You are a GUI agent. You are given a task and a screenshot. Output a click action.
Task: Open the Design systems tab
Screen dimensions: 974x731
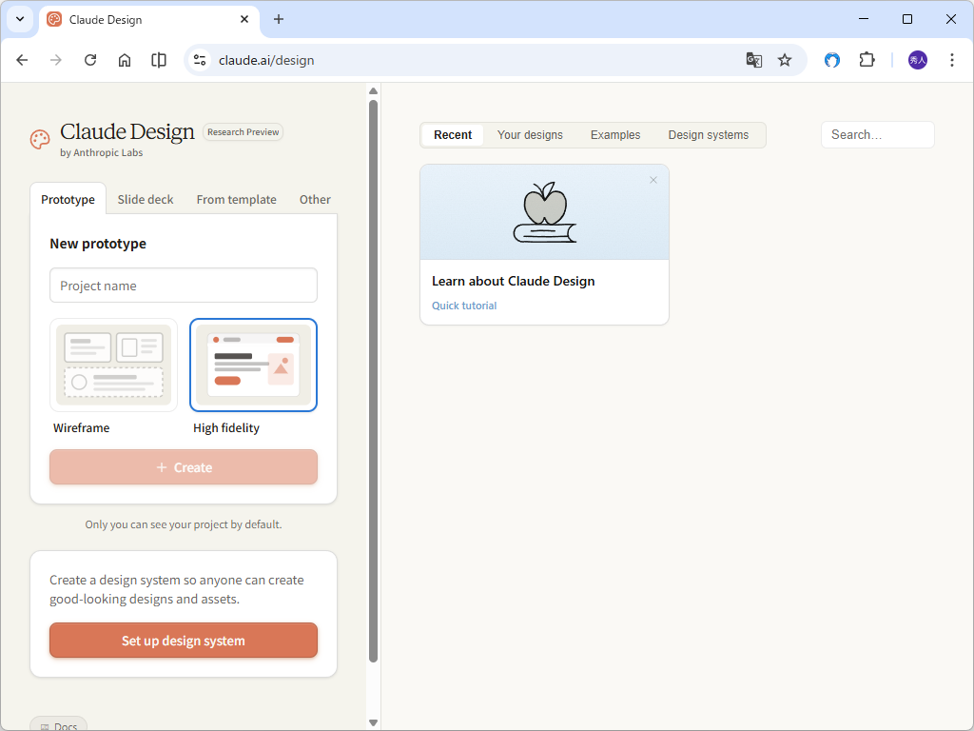(708, 135)
